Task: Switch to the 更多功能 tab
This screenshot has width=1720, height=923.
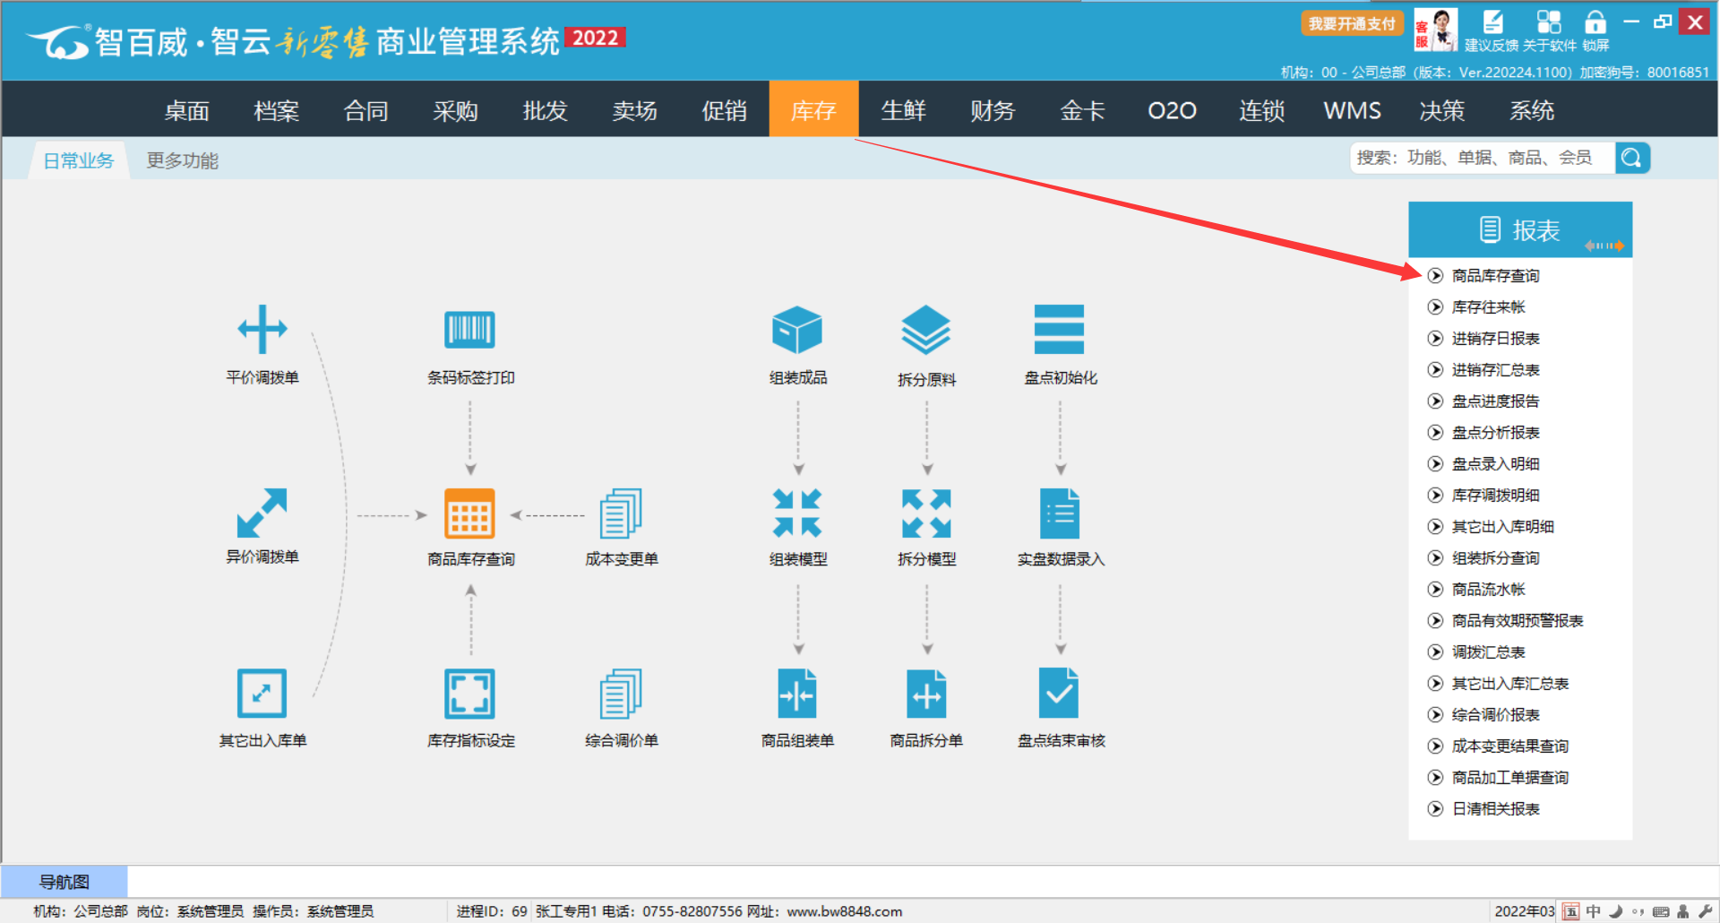Action: point(182,160)
